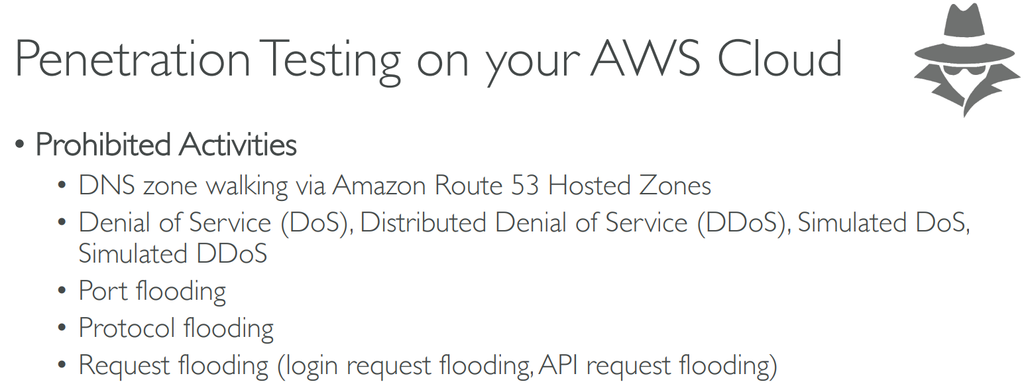Select the "Port flooding" bullet item

(152, 291)
